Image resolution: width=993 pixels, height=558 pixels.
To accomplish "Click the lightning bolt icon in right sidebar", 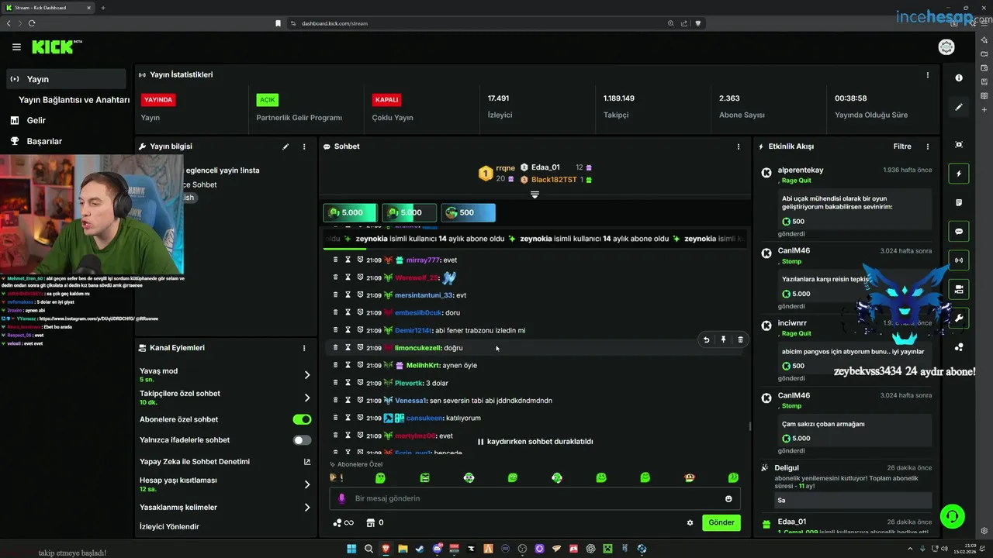I will [x=959, y=174].
